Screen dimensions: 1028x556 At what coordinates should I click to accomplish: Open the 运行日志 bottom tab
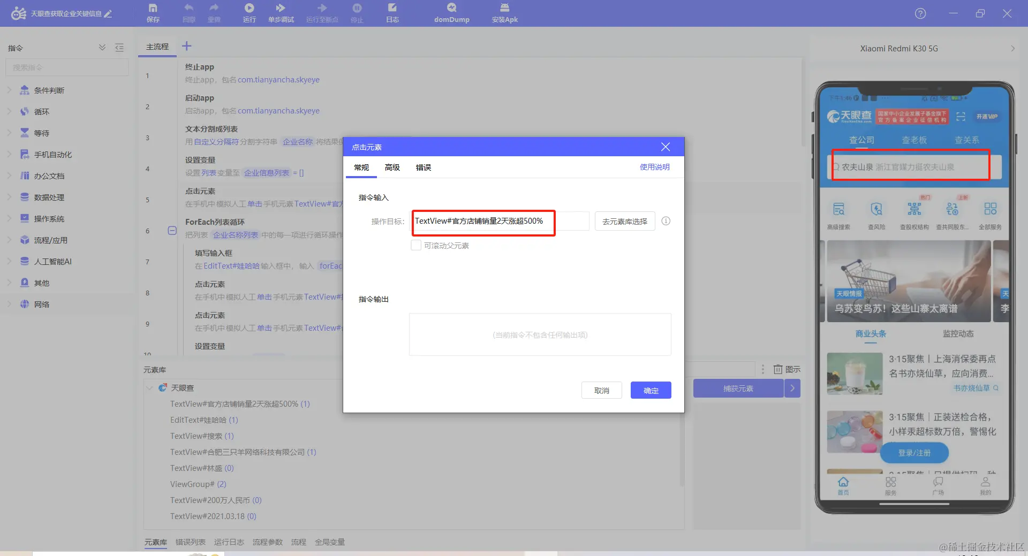tap(229, 542)
